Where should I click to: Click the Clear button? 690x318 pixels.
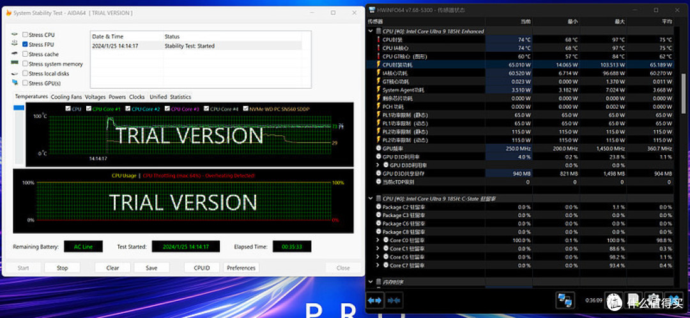(x=112, y=268)
